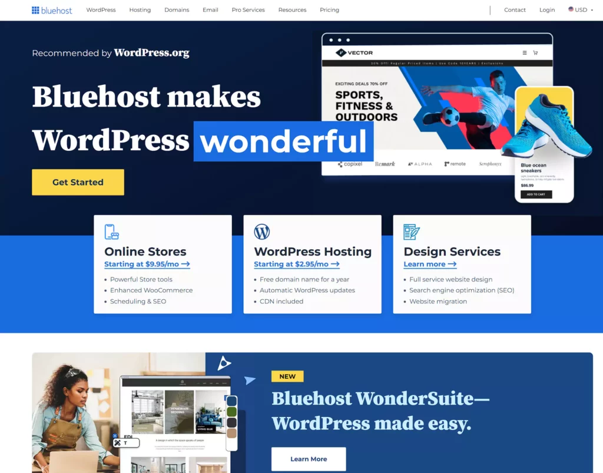
Task: Open Online Stores Starting at $9.95/mo link
Action: tap(147, 264)
